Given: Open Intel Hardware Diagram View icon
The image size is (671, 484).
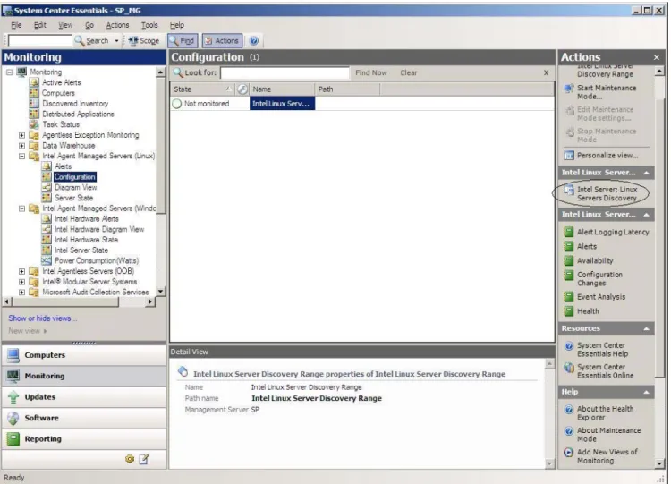Looking at the screenshot, I should click(x=47, y=229).
